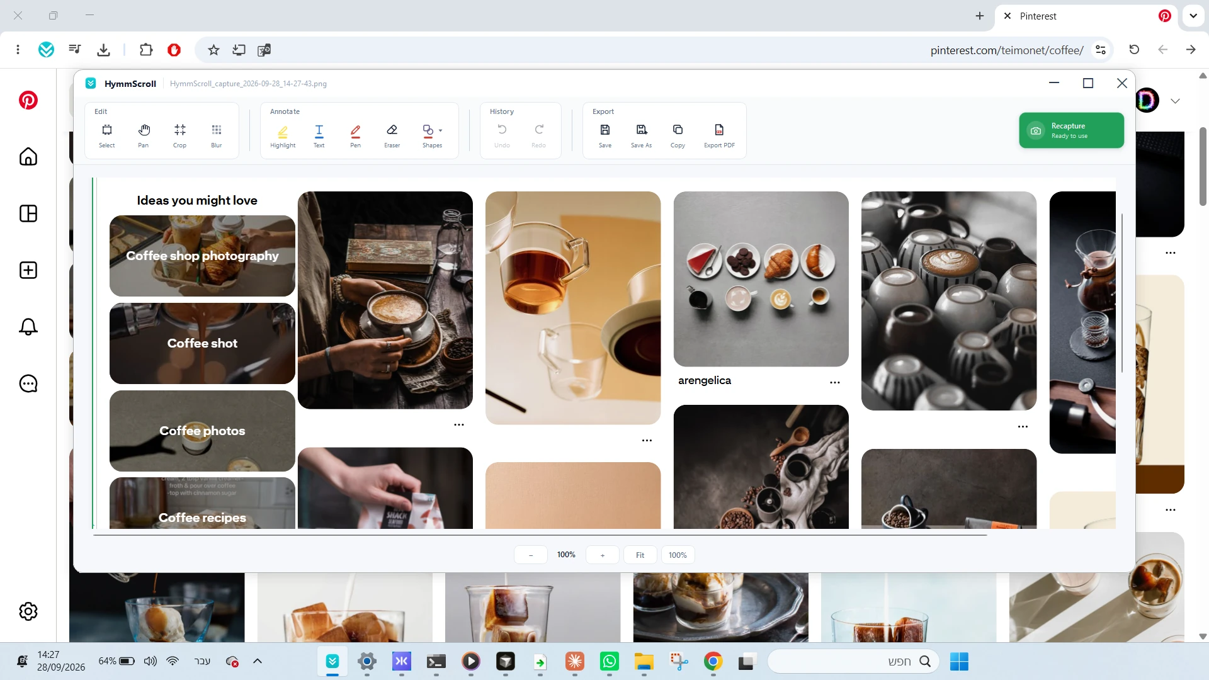Reset zoom with the 100% button
The width and height of the screenshot is (1209, 680).
click(x=678, y=555)
